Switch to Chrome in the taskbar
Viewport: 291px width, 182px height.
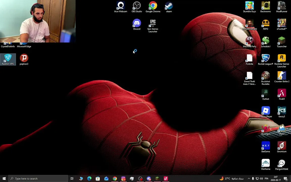tap(115, 178)
